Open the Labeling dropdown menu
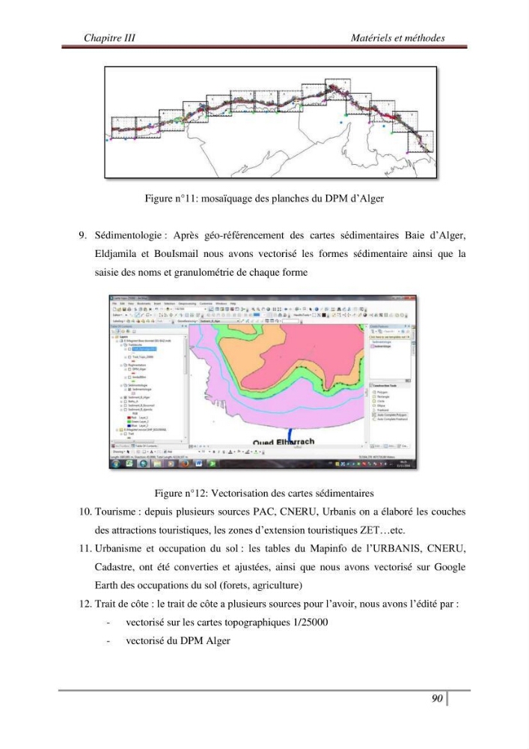Viewport: 529px width, 749px height. tap(119, 321)
